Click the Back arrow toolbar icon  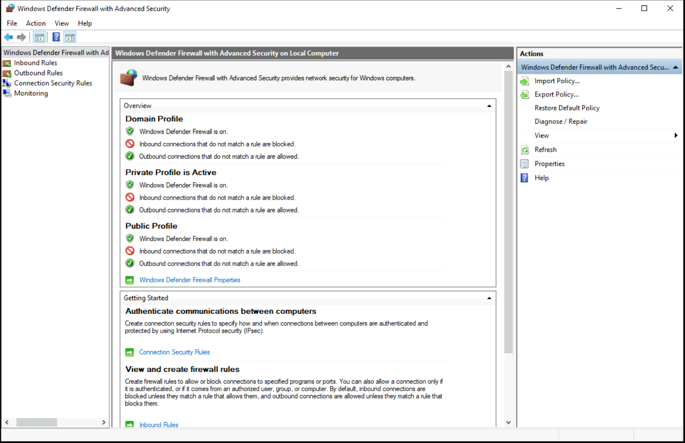tap(9, 37)
